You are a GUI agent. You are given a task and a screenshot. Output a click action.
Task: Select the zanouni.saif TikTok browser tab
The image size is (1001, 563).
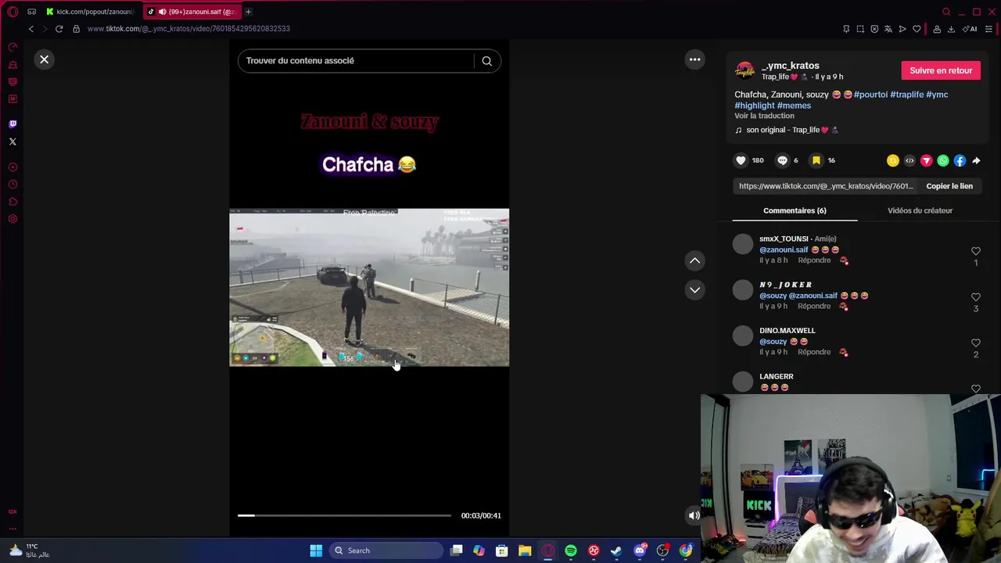pos(192,12)
